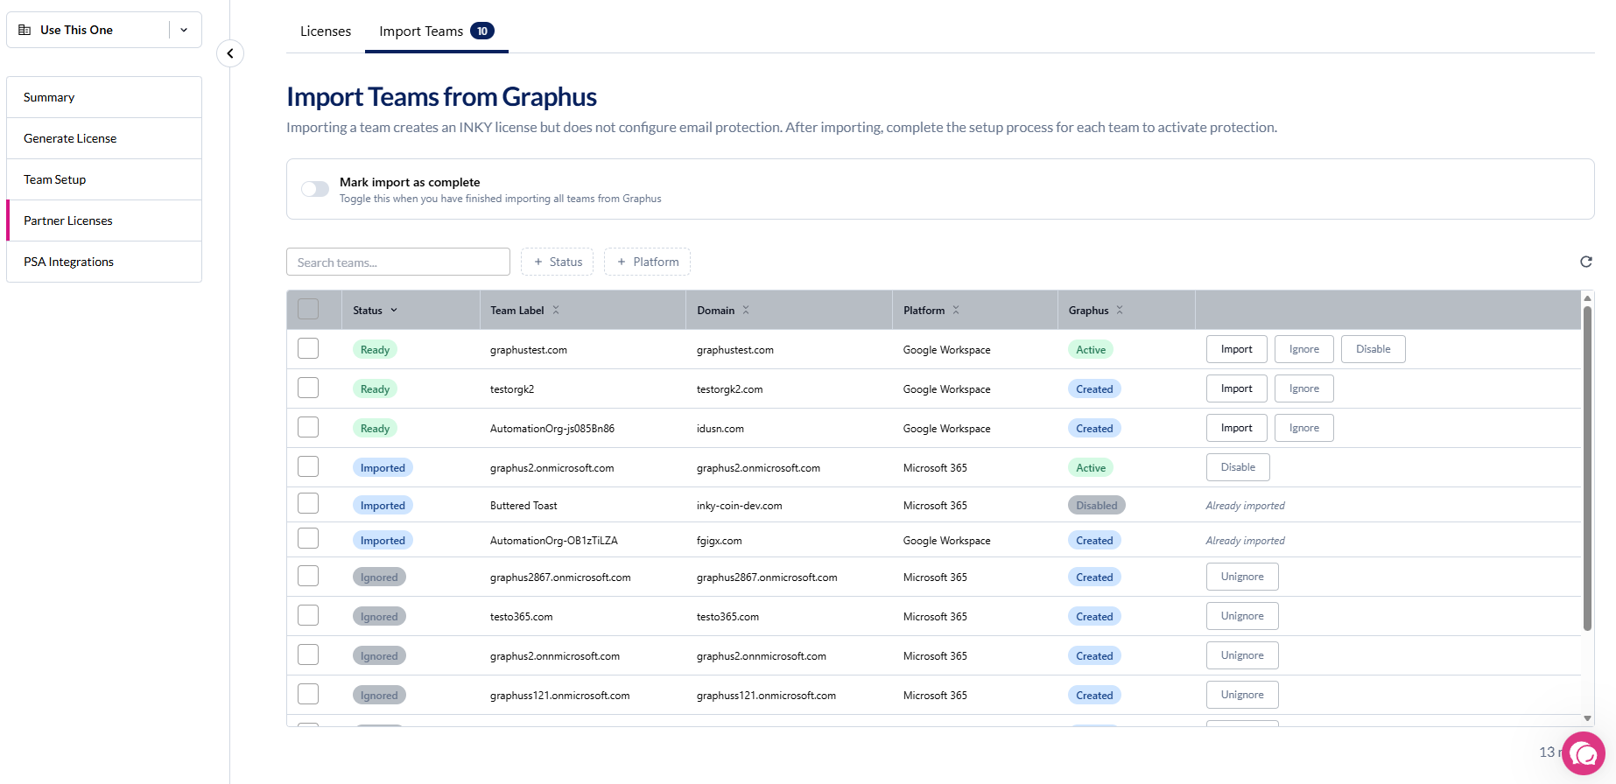The height and width of the screenshot is (784, 1616).
Task: Collapse the sidebar with the chevron arrow
Action: 230,53
